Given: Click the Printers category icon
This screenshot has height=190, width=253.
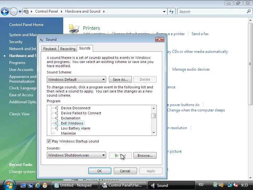Looking at the screenshot, I should 74,29.
